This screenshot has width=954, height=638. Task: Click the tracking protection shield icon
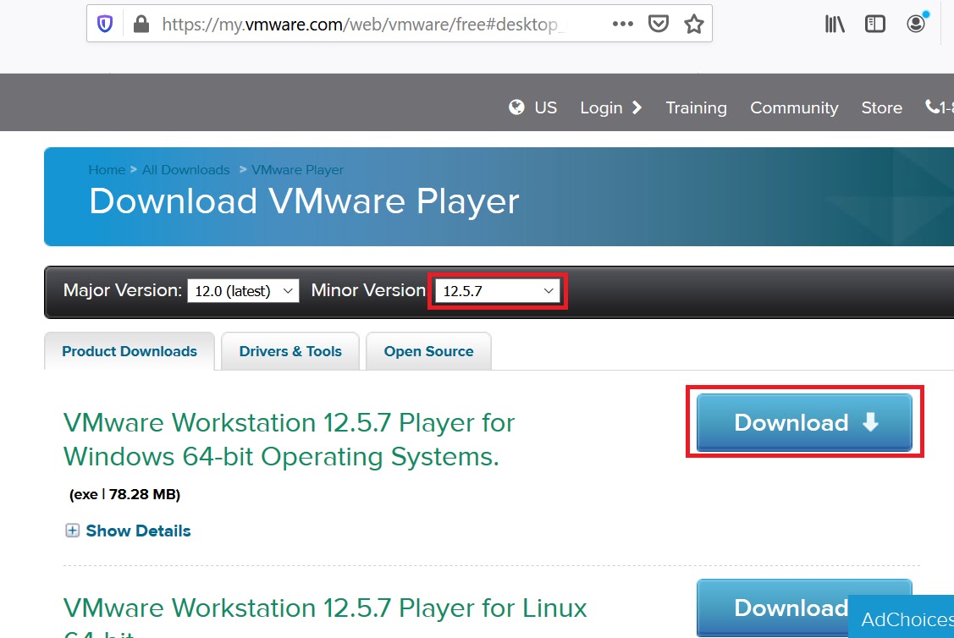click(105, 24)
